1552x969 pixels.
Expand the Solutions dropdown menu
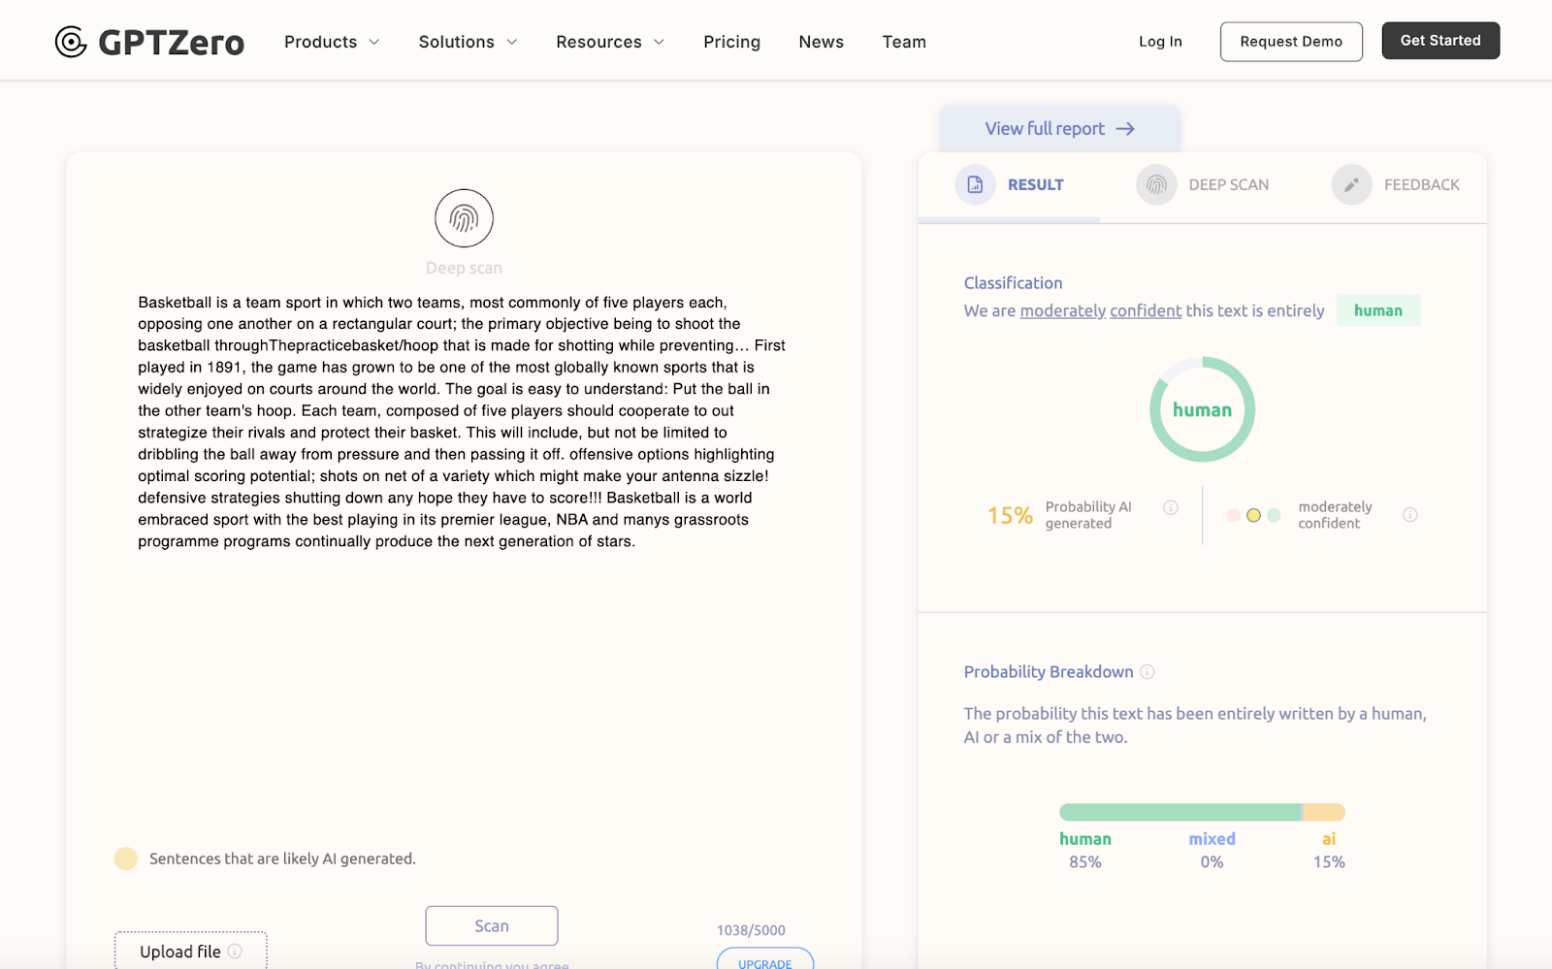468,42
